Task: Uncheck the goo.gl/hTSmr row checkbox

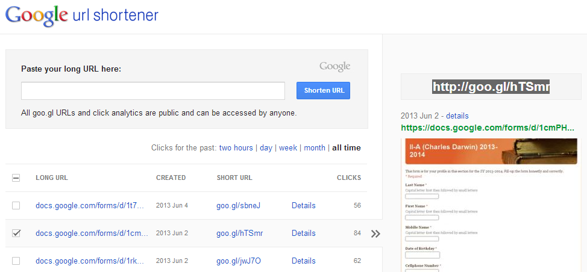Action: [x=16, y=233]
